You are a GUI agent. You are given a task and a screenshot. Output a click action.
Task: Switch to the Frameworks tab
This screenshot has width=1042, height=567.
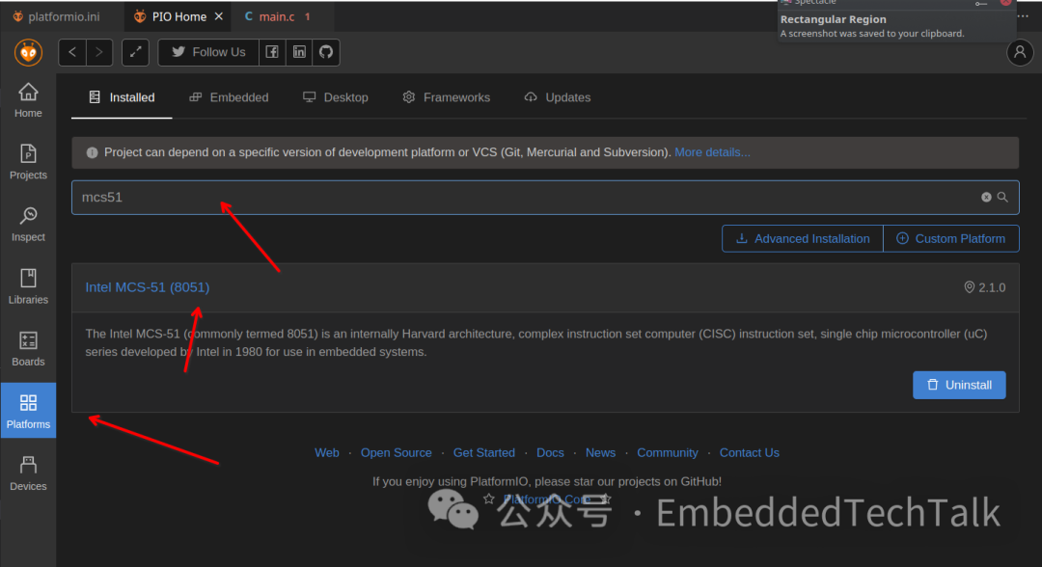coord(446,96)
